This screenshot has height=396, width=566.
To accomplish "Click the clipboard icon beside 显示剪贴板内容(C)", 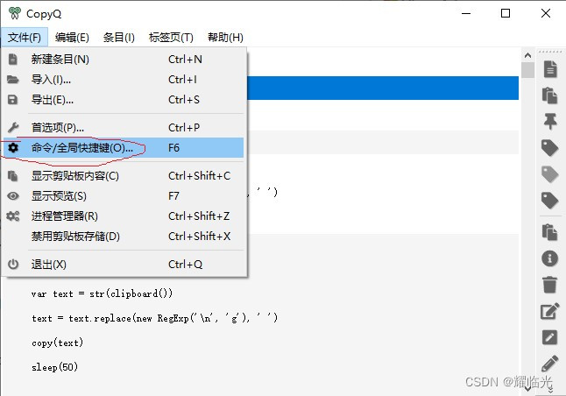I will coord(12,176).
